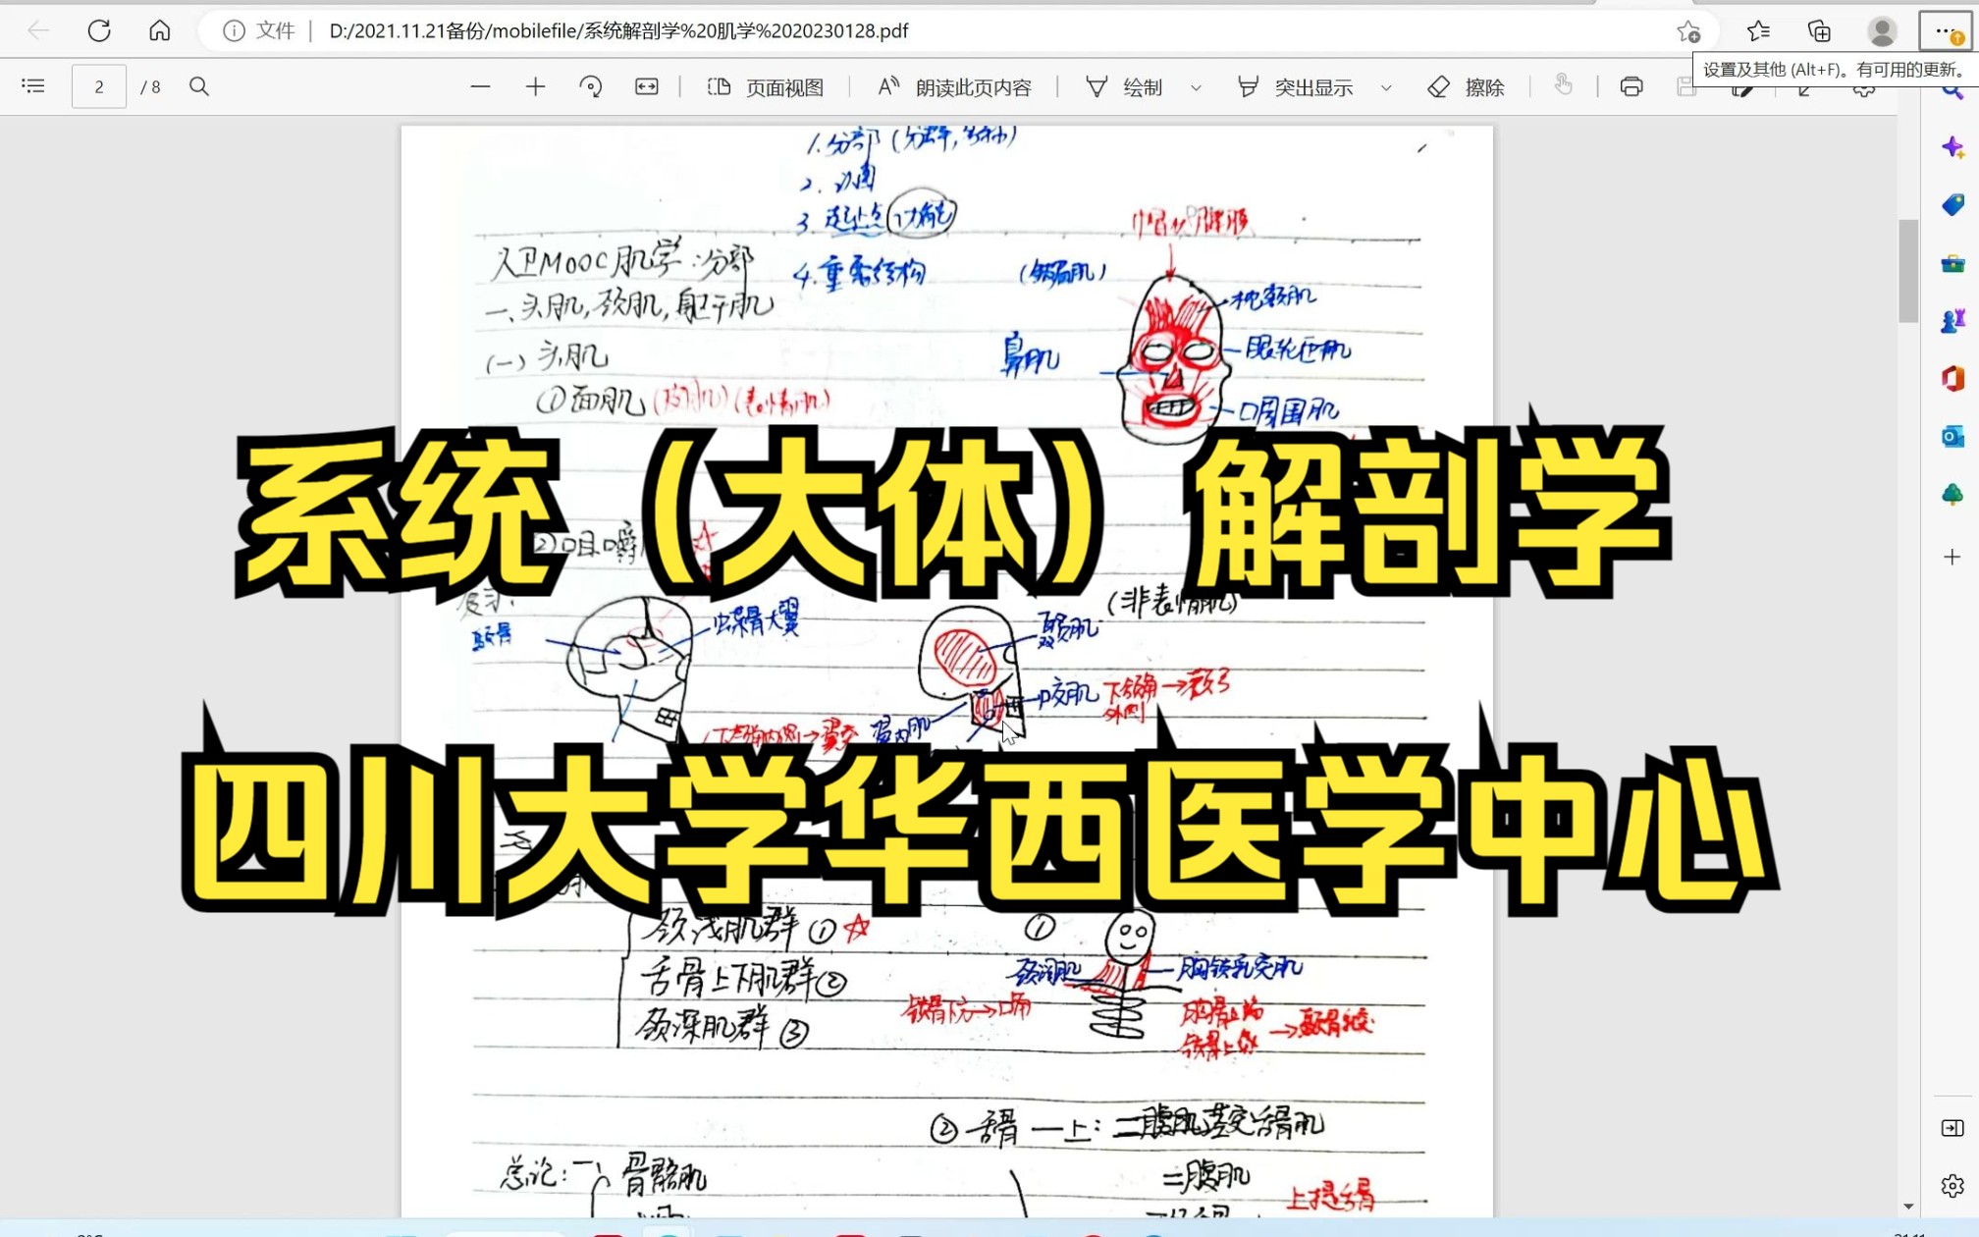Image resolution: width=1979 pixels, height=1237 pixels.
Task: Rotate the PDF page
Action: click(x=591, y=86)
